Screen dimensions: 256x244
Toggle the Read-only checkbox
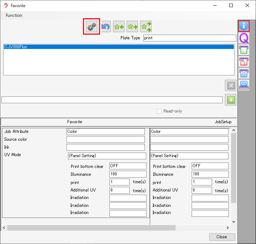coord(159,111)
